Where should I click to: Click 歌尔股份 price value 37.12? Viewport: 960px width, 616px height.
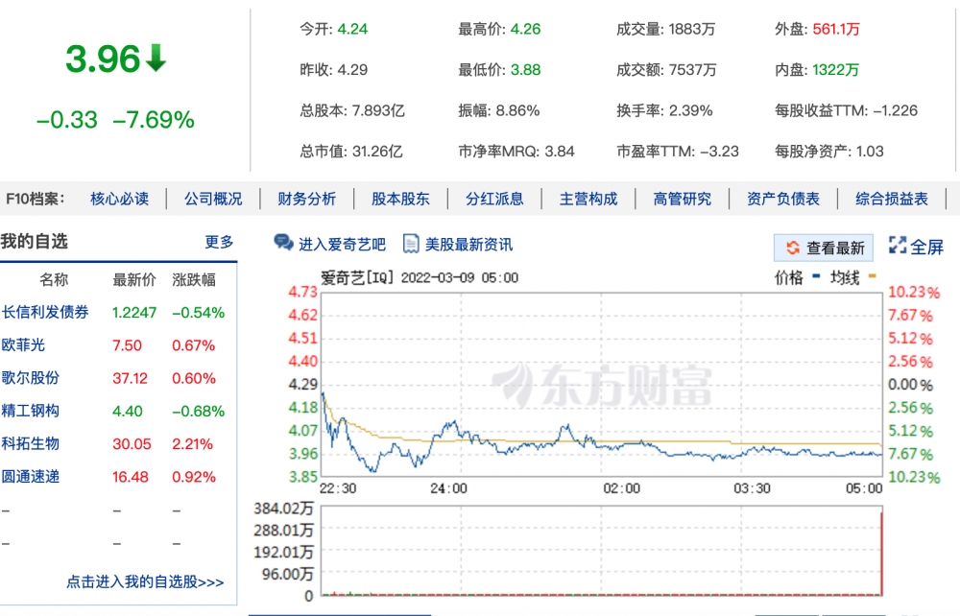[x=130, y=379]
